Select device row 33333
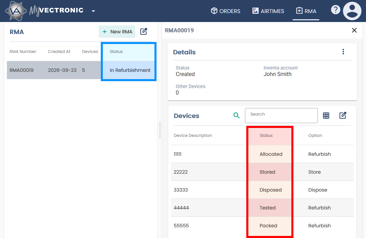Image resolution: width=366 pixels, height=238 pixels. click(x=262, y=190)
